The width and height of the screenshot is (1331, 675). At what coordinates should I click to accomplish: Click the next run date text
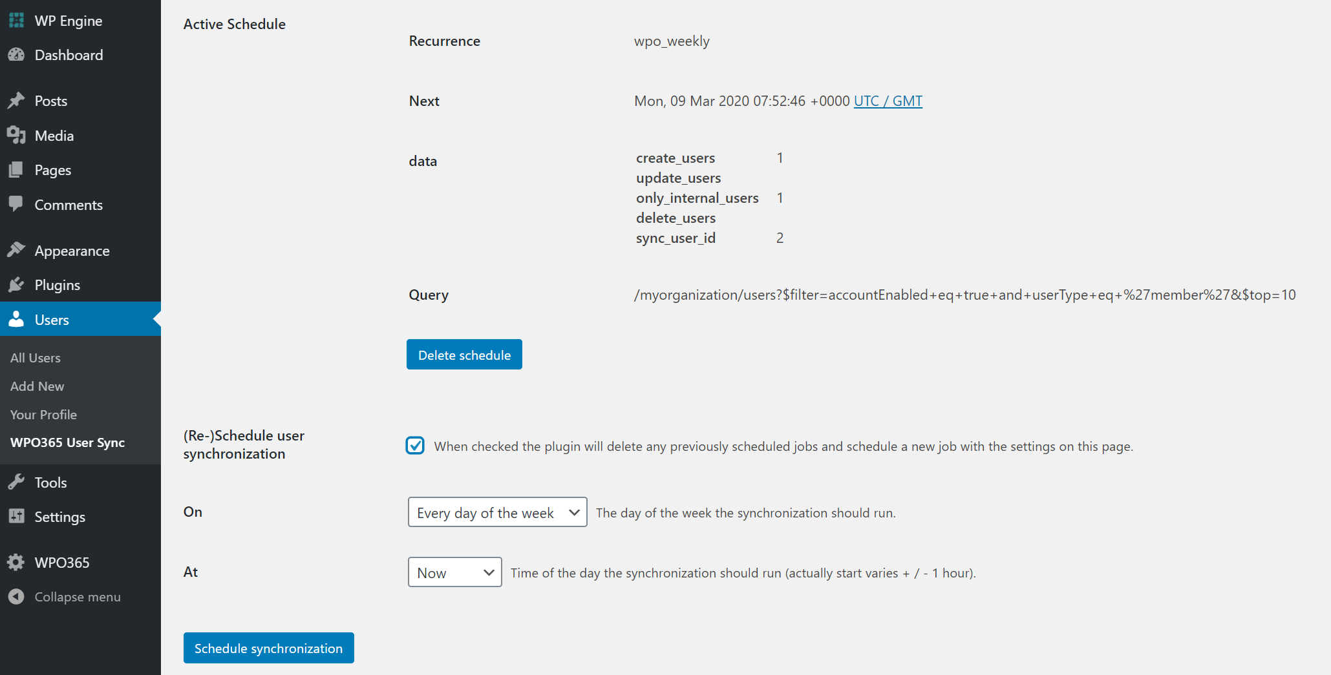(x=742, y=101)
